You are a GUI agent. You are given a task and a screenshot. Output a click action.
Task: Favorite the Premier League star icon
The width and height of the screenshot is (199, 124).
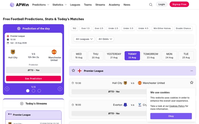tap(73, 70)
